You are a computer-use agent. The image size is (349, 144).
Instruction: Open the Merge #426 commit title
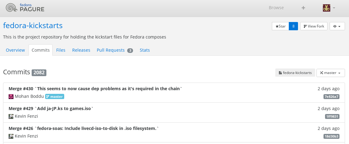click(84, 128)
